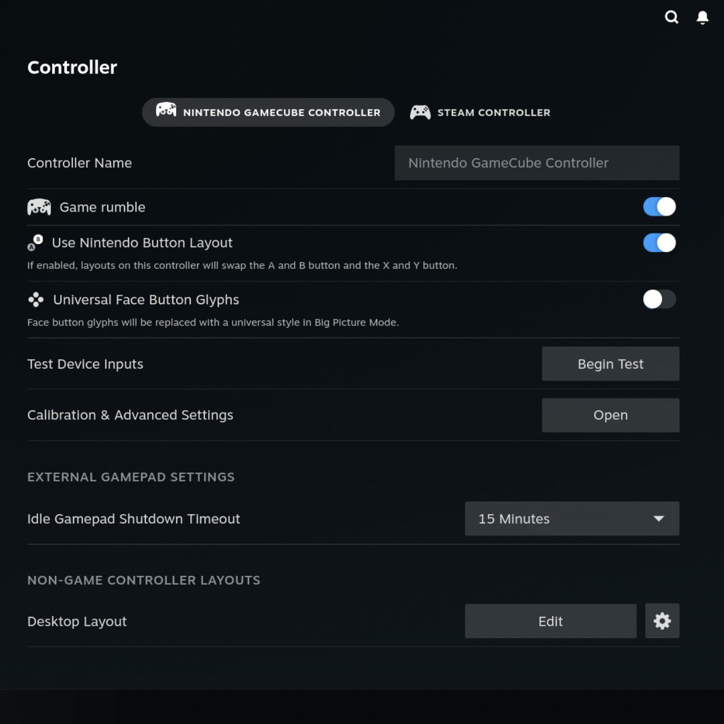Open notifications bell icon

pos(702,17)
